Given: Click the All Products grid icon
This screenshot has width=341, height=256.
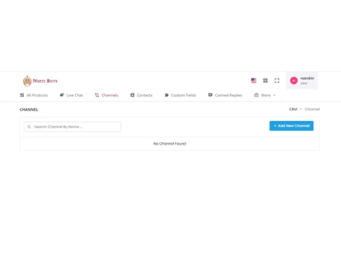Looking at the screenshot, I should point(22,95).
